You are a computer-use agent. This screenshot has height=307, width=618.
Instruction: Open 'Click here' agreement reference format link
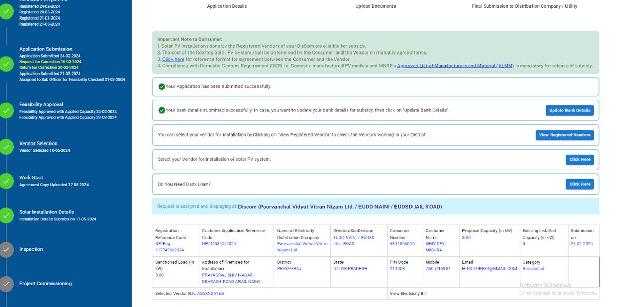pos(173,59)
